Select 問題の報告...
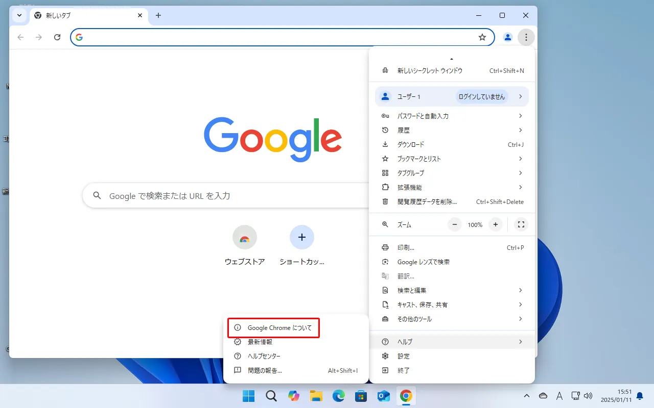 point(296,370)
